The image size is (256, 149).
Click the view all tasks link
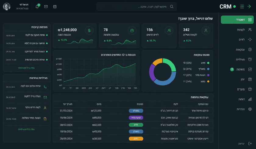pos(27,68)
